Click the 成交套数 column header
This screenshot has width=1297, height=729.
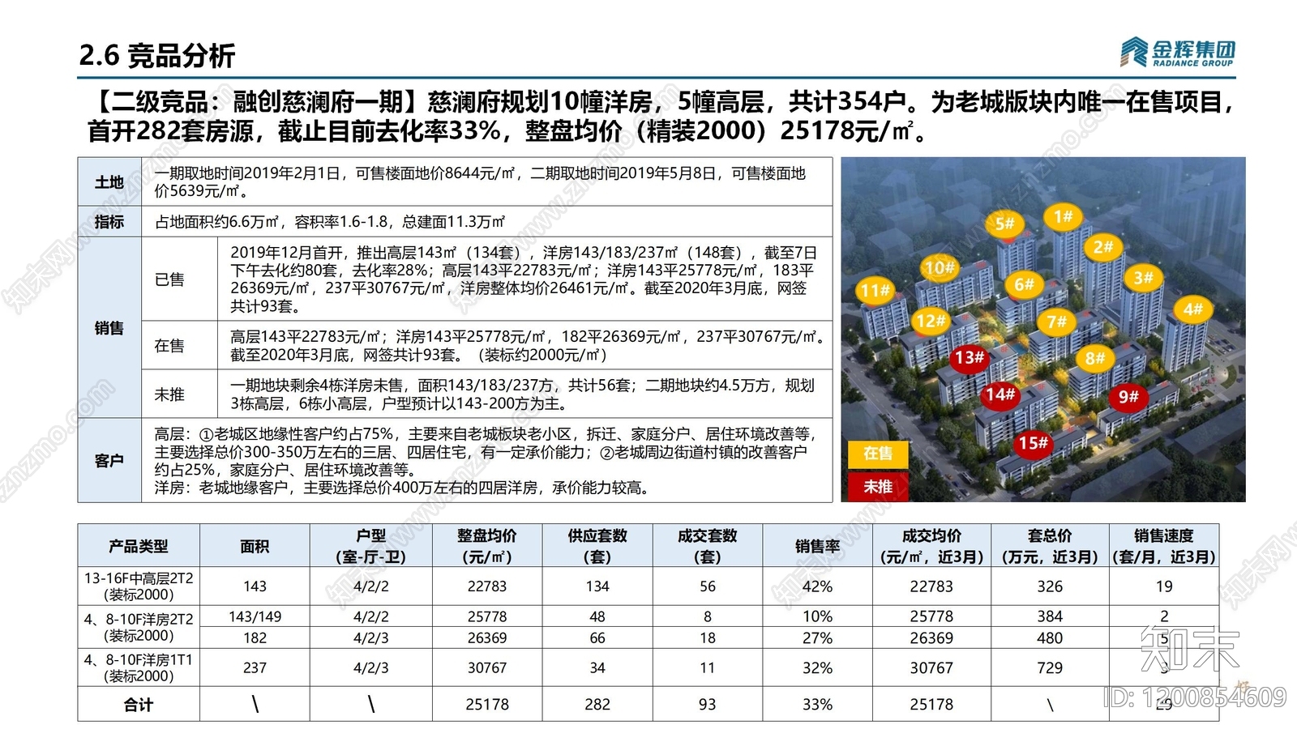708,546
